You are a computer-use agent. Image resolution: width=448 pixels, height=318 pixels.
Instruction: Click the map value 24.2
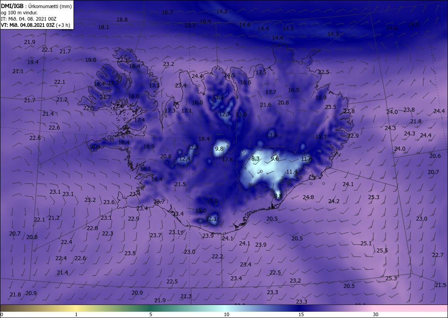(x=334, y=201)
